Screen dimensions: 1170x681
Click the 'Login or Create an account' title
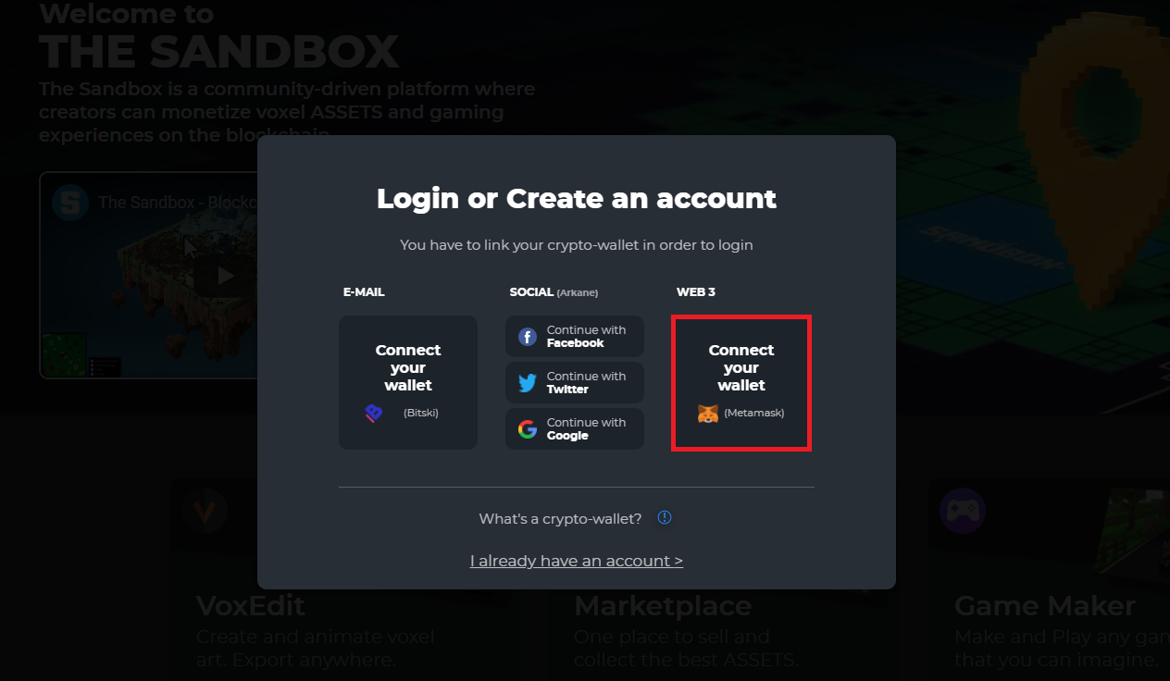pos(577,198)
